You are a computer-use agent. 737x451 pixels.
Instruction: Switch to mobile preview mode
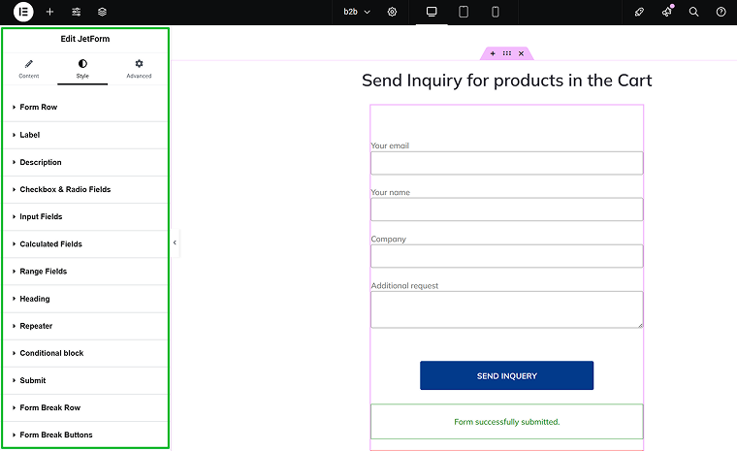(496, 12)
